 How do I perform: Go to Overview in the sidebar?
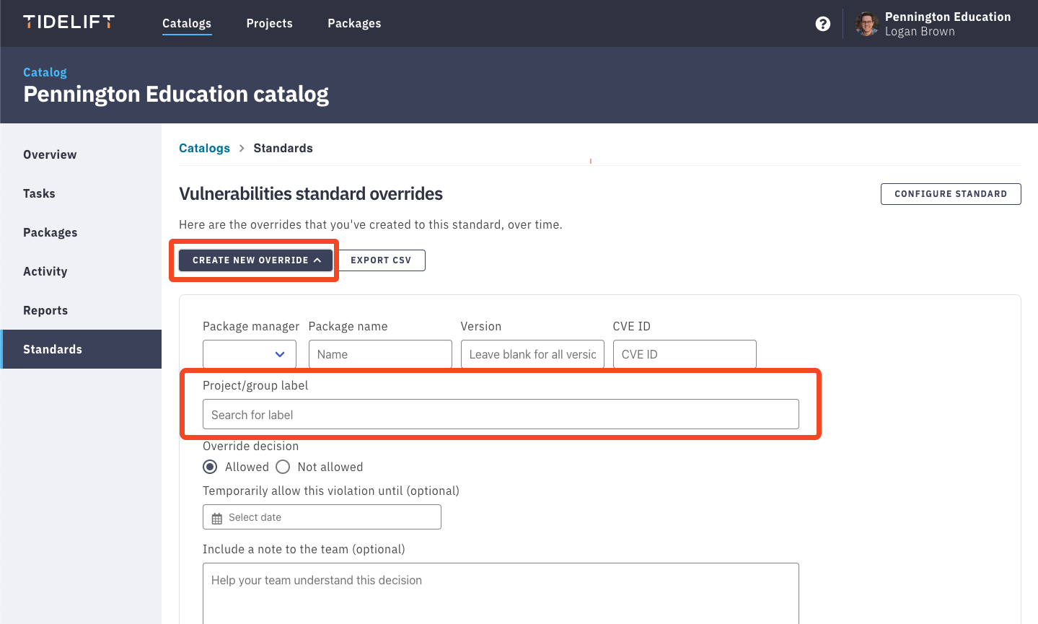(81, 154)
